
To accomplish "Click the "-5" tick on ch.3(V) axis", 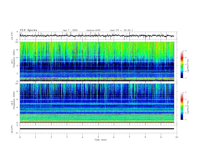I will [17, 133].
